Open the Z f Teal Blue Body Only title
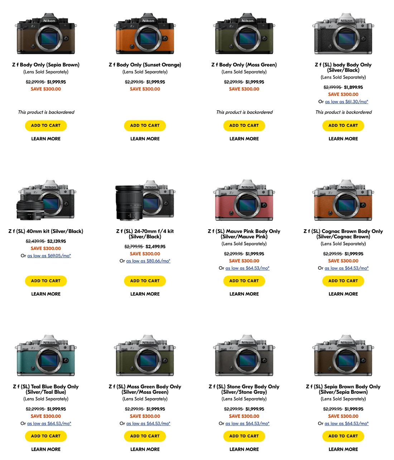394x460 pixels. tap(46, 389)
